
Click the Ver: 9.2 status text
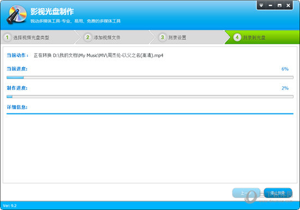click(x=10, y=206)
